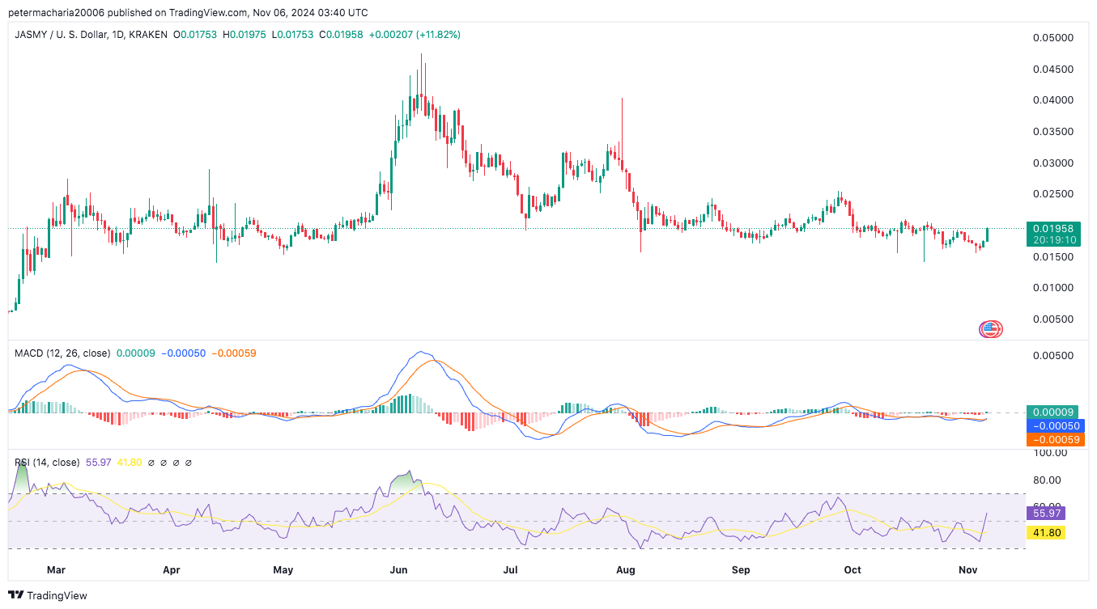Viewport: 1097px width, 609px height.
Task: Click the 0.01500 price axis label
Action: click(1054, 257)
